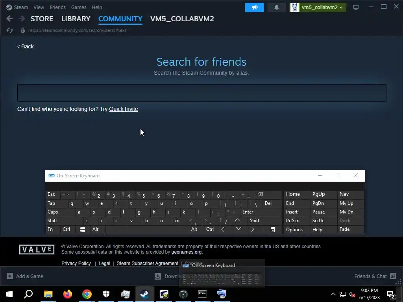Screen dimensions: 403x302
Task: Toggle the right Shift key
Action: coord(265,221)
